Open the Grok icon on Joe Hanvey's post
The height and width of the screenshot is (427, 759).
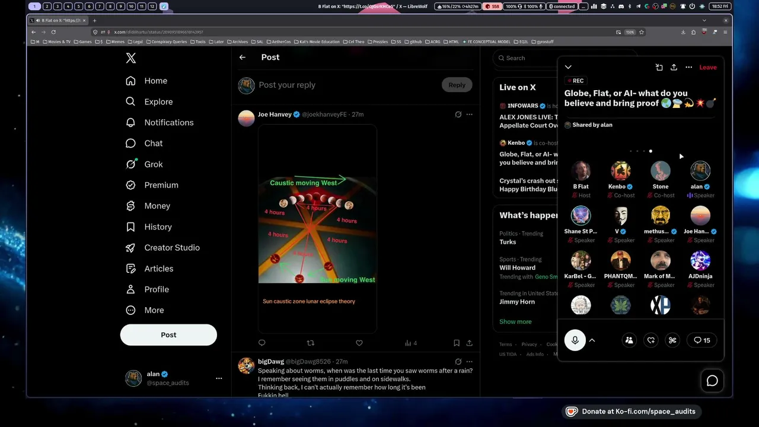point(458,114)
